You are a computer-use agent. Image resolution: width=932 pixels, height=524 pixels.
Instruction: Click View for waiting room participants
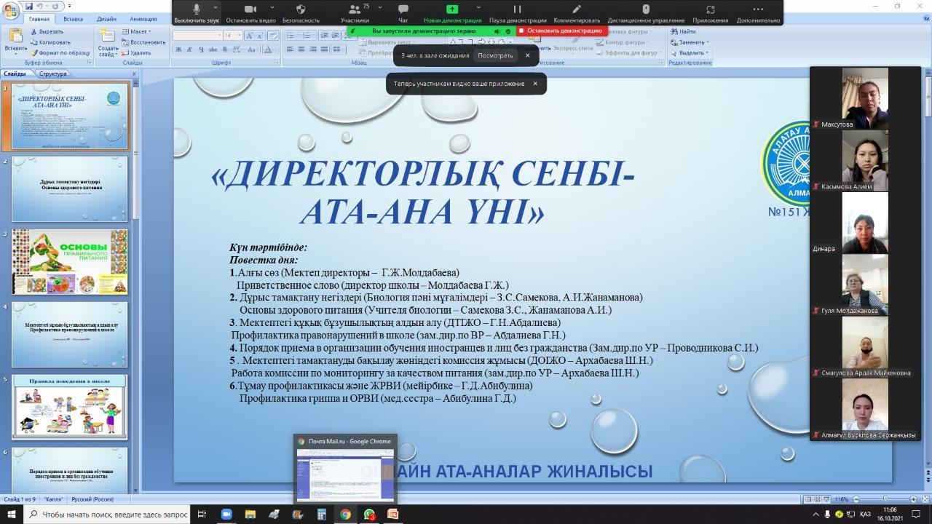click(x=495, y=55)
